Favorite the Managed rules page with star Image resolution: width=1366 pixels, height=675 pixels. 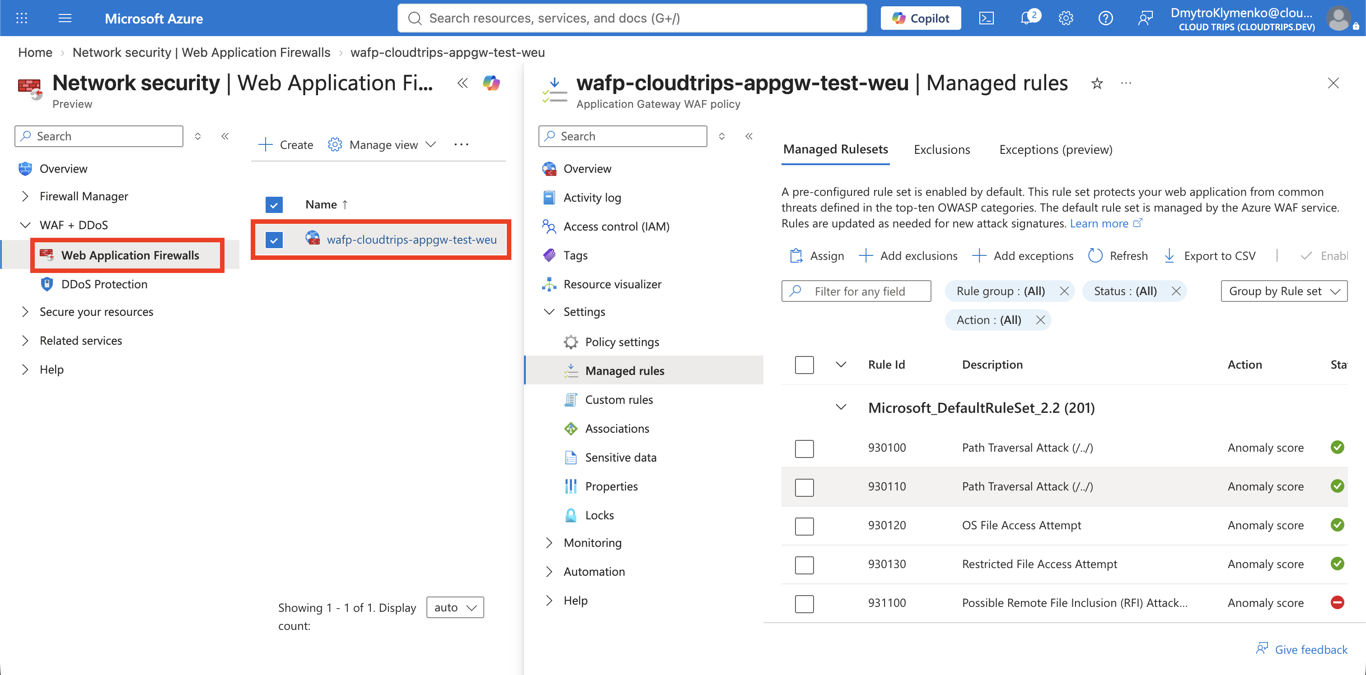coord(1097,83)
